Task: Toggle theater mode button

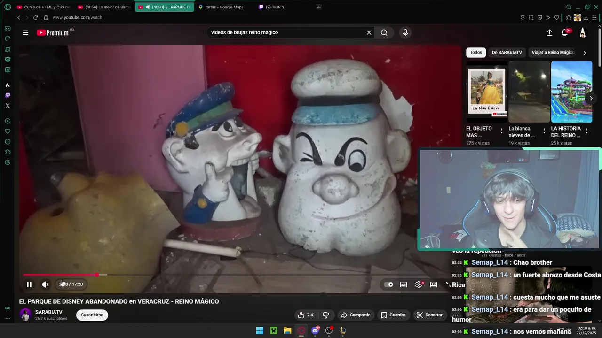Action: pos(434,284)
